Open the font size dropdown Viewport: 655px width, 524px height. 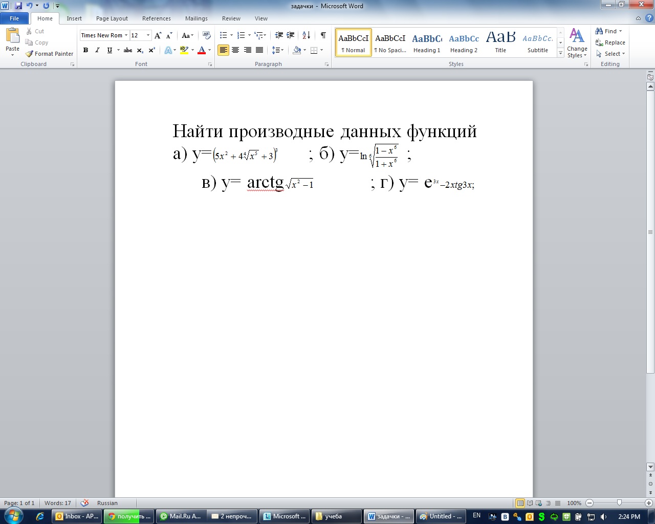(x=148, y=35)
